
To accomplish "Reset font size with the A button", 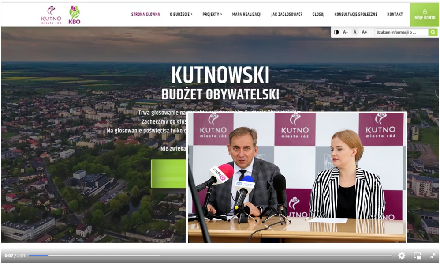I will point(355,32).
